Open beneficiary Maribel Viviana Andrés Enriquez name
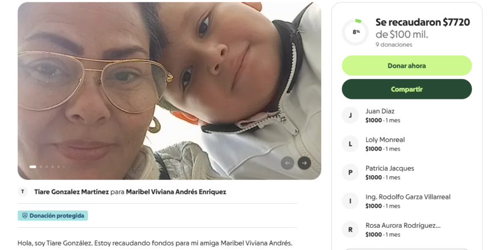This screenshot has width=501, height=250. pos(176,192)
